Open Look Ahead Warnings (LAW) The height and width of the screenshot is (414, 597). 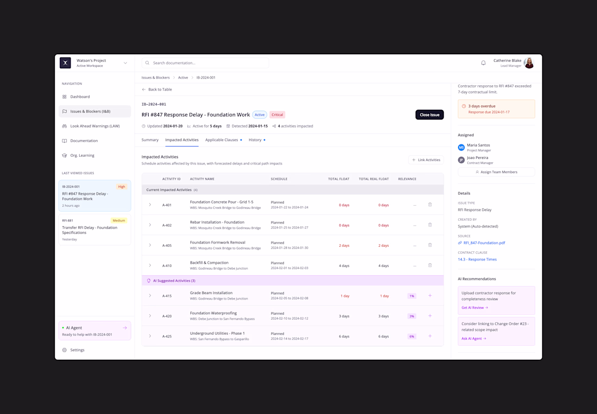coord(95,126)
